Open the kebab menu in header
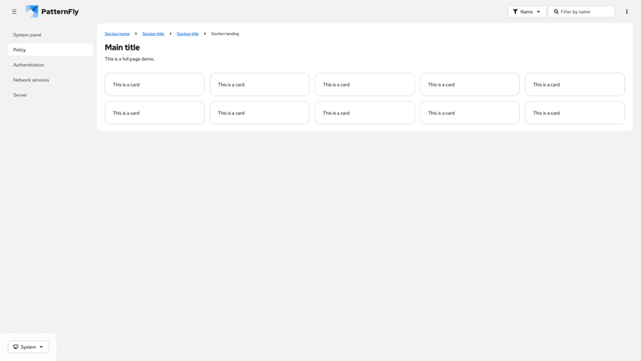 click(627, 12)
